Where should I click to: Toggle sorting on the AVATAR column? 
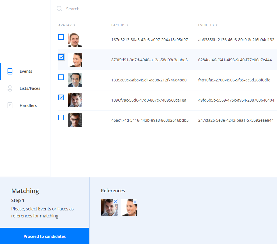66,25
